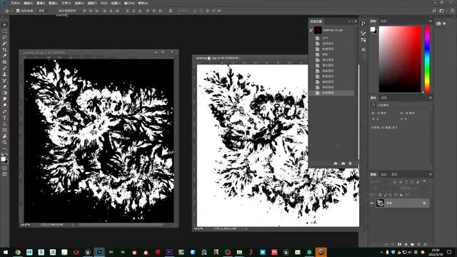Open the search icon in options bar

pos(434,11)
